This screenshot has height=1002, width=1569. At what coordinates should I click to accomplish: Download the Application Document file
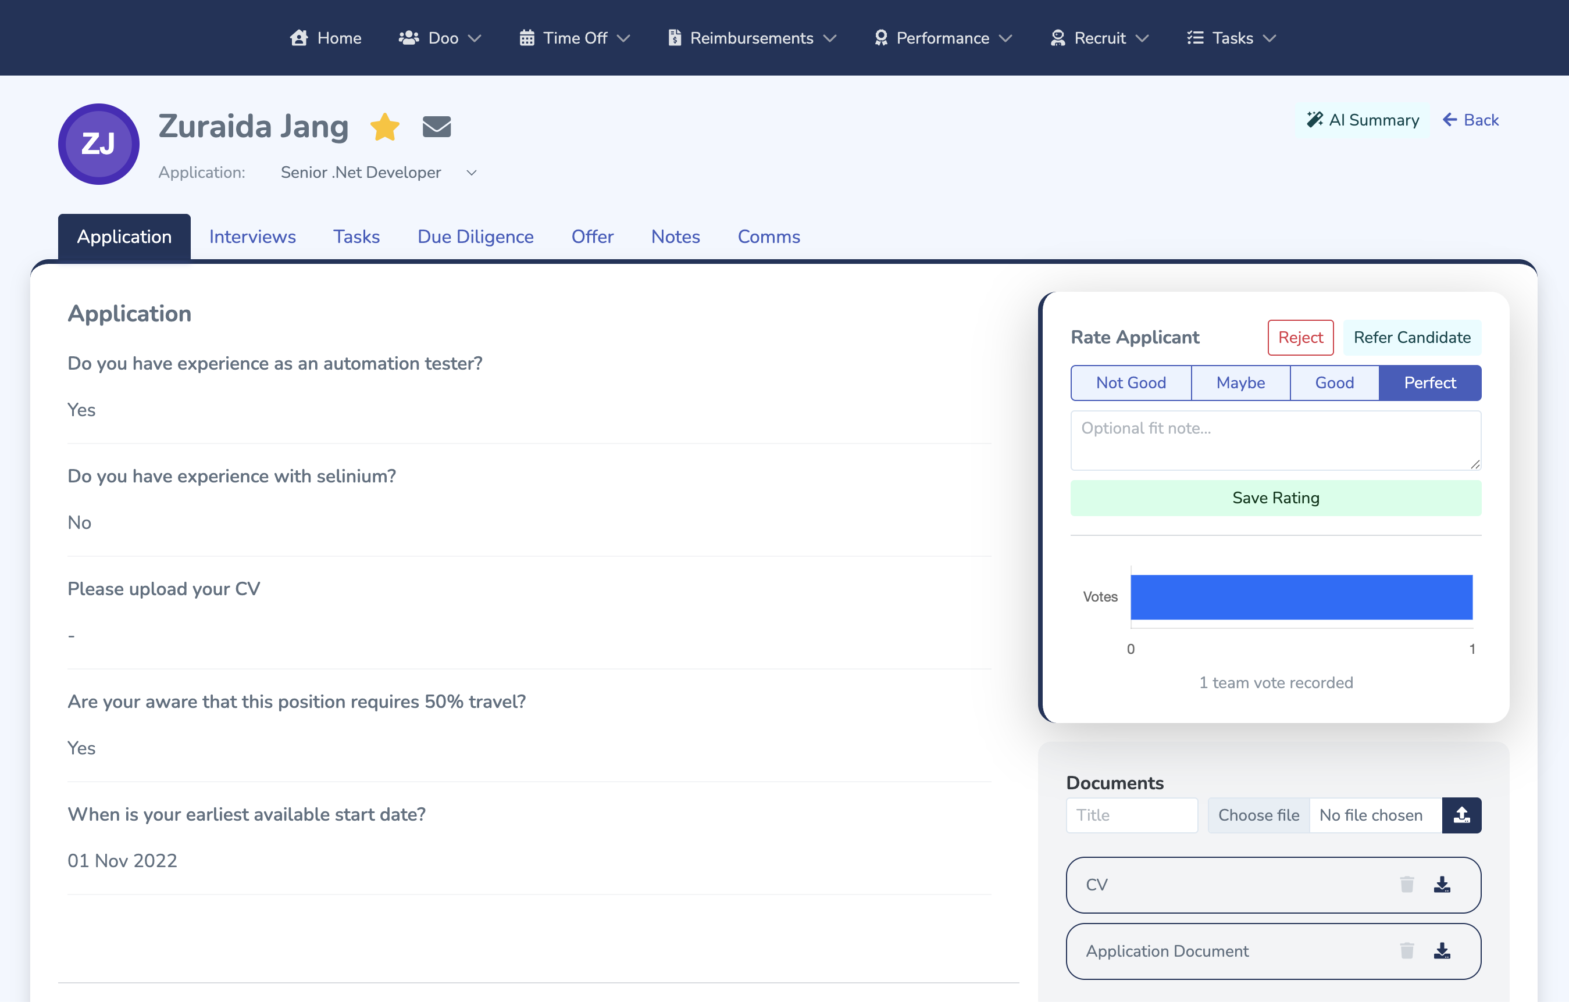point(1442,951)
